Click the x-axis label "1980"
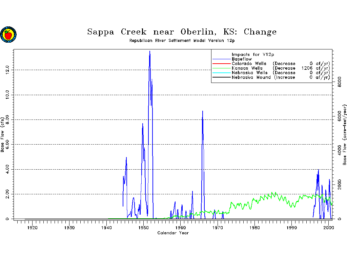 pos(255,228)
